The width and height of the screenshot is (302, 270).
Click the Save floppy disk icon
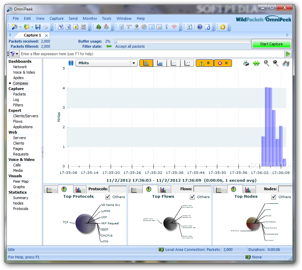coord(38,27)
